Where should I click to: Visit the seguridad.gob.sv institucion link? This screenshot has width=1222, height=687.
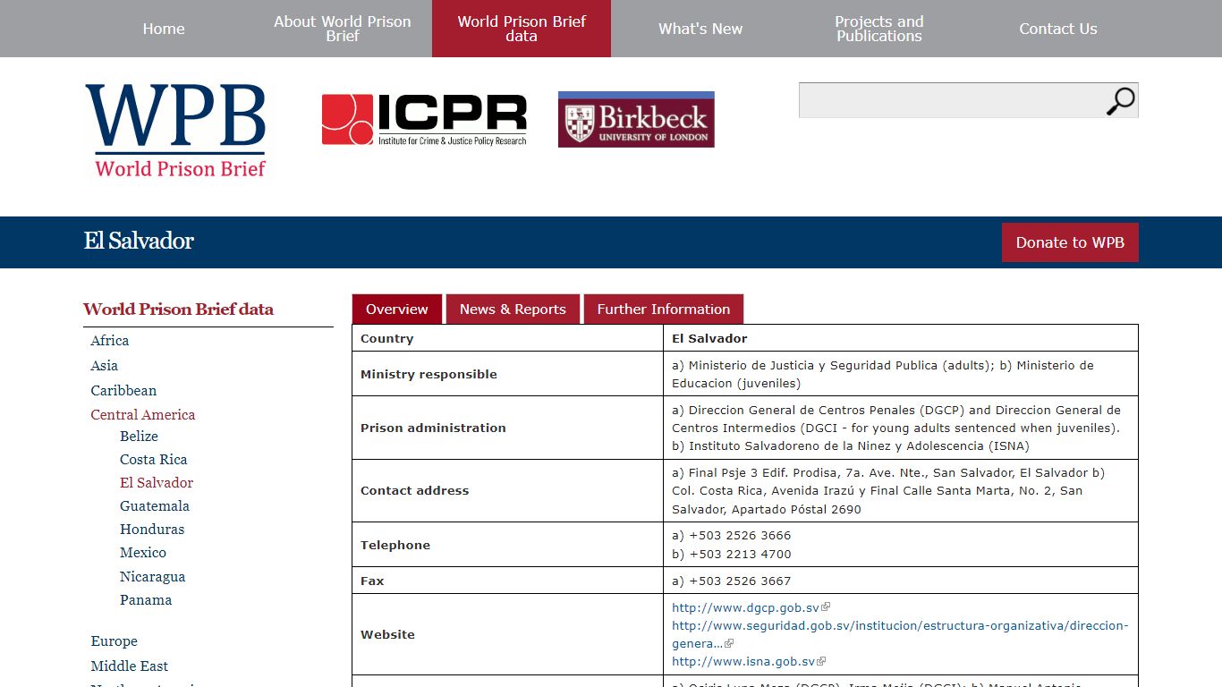click(x=900, y=634)
